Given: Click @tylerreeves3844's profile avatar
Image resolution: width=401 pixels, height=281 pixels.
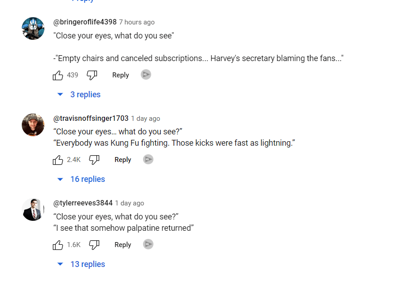Looking at the screenshot, I should tap(33, 210).
